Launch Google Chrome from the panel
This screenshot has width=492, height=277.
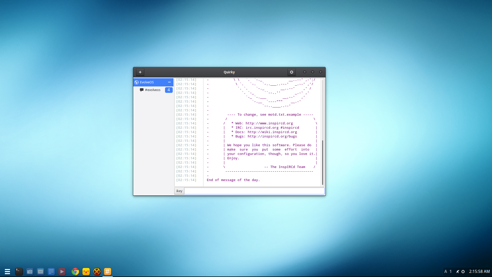(x=75, y=272)
